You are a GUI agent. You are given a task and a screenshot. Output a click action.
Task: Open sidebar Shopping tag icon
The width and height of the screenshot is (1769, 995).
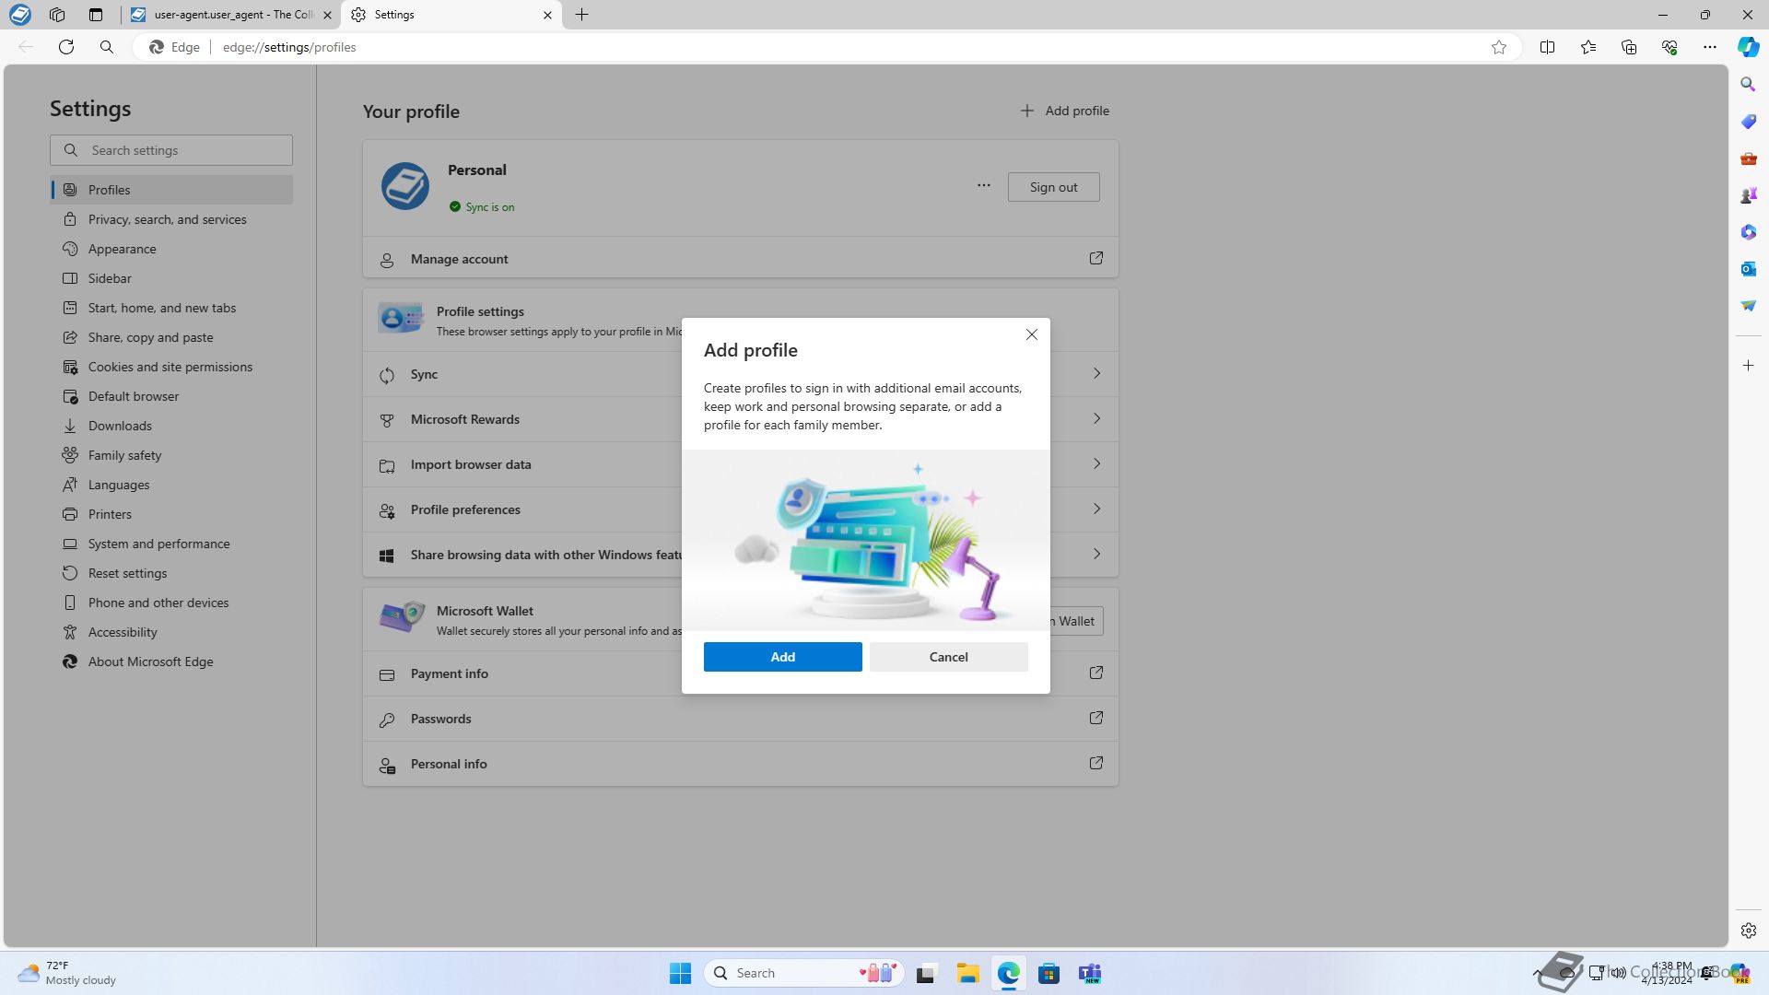[x=1748, y=122]
